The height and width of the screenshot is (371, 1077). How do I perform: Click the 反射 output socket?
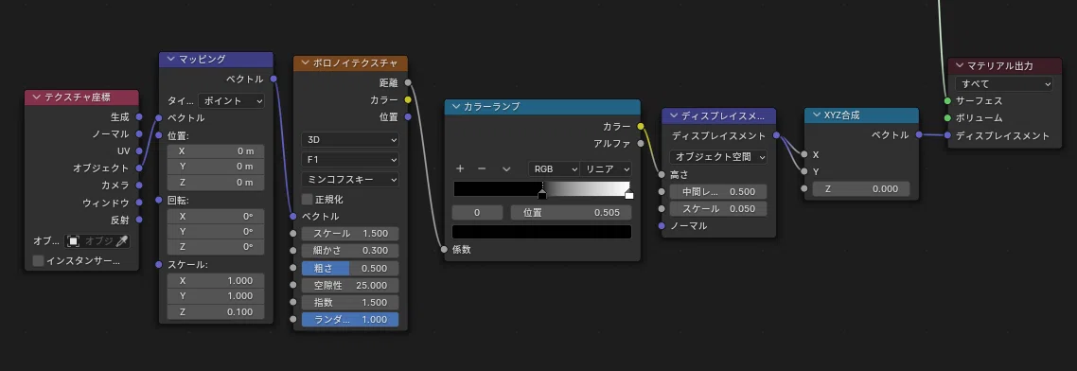pyautogui.click(x=139, y=220)
